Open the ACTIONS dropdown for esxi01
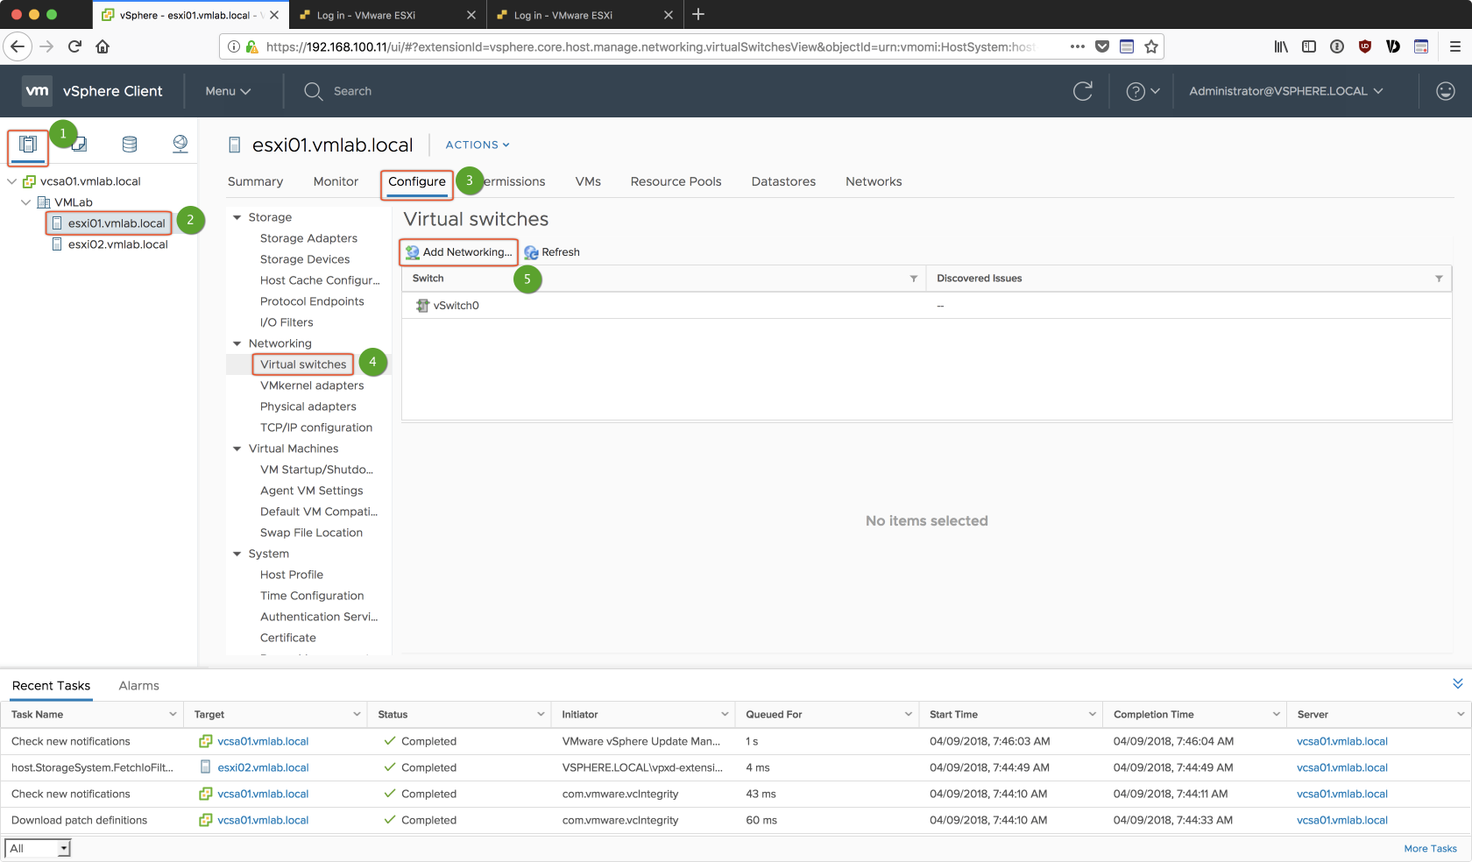Screen dimensions: 1472x862 (x=478, y=145)
